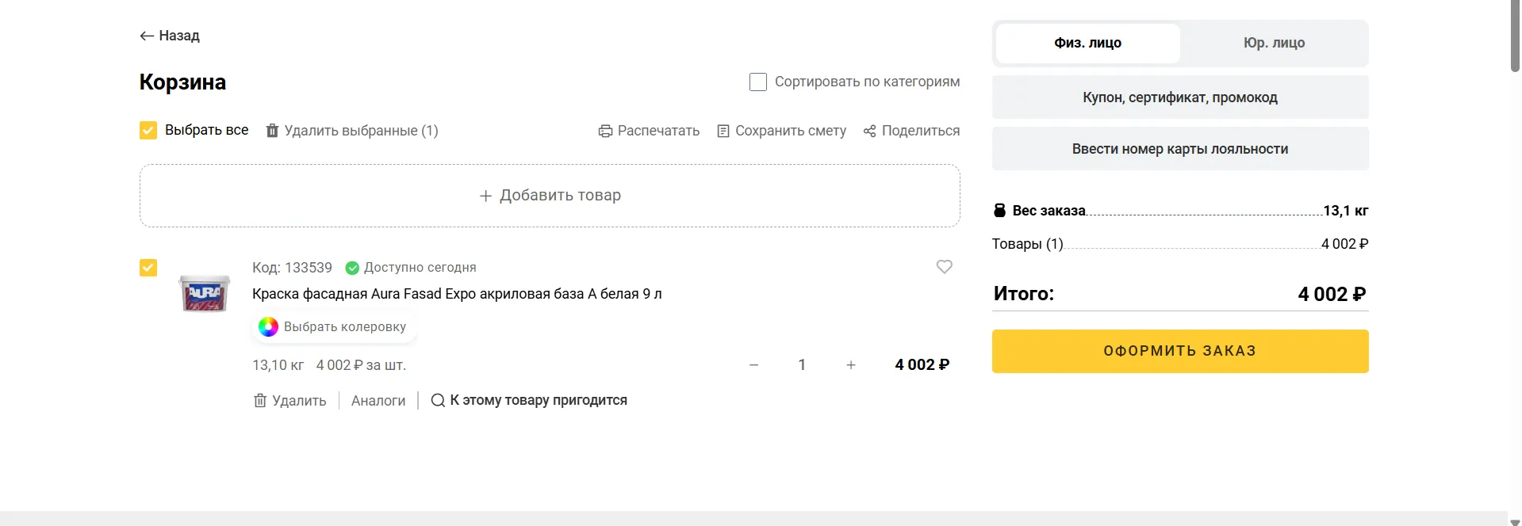Open the Аналоги link

378,401
